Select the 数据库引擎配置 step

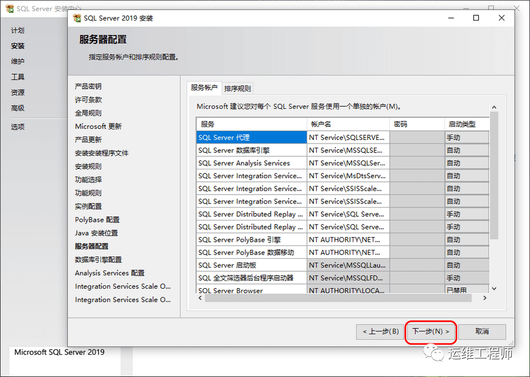[98, 259]
